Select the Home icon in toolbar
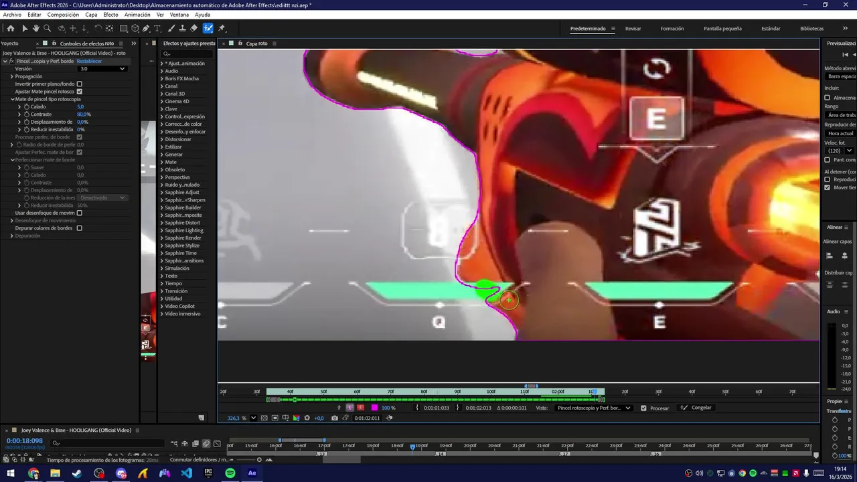The width and height of the screenshot is (857, 482). point(11,28)
